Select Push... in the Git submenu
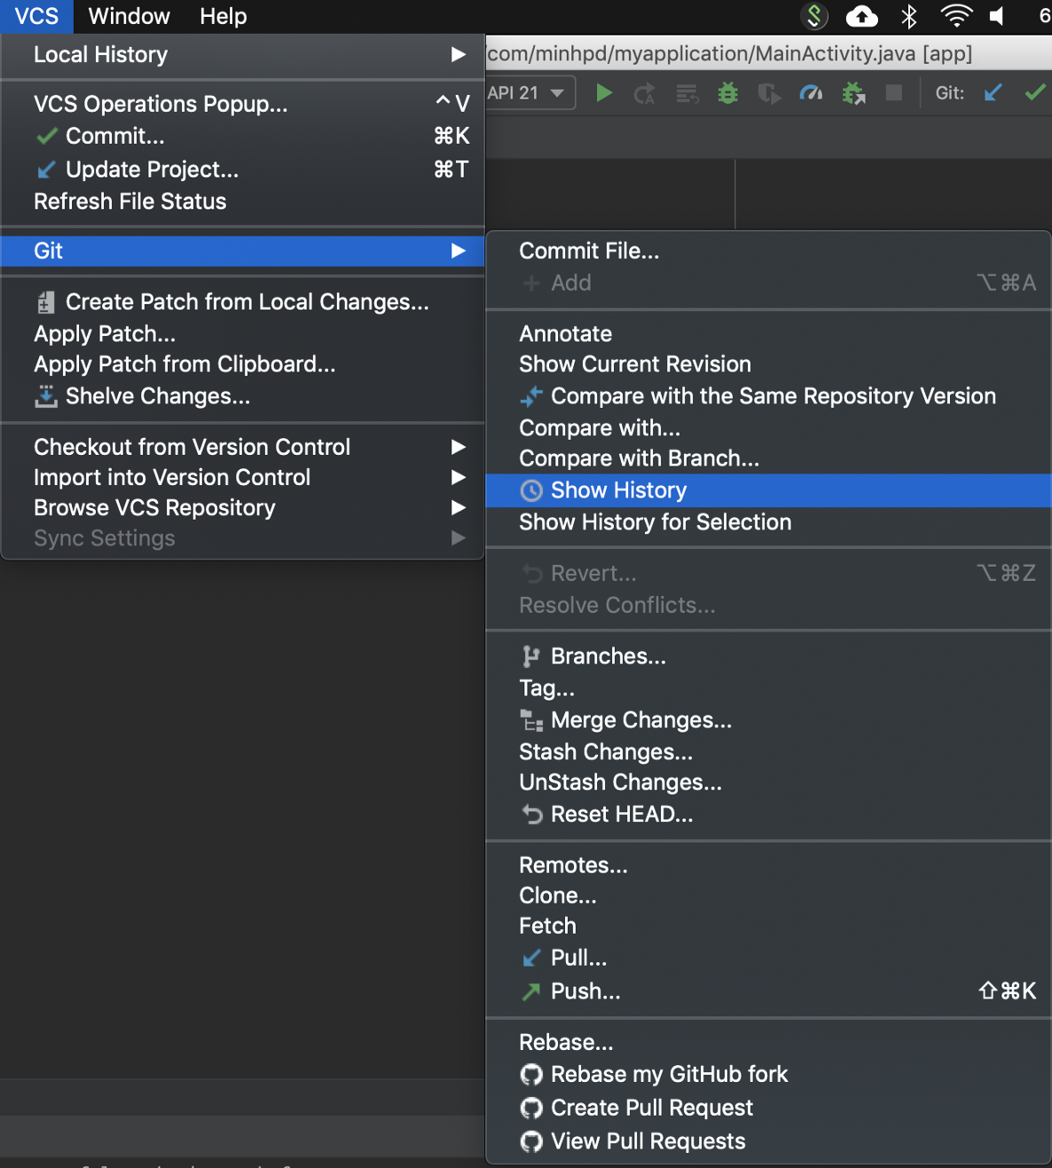This screenshot has height=1168, width=1052. [x=585, y=992]
